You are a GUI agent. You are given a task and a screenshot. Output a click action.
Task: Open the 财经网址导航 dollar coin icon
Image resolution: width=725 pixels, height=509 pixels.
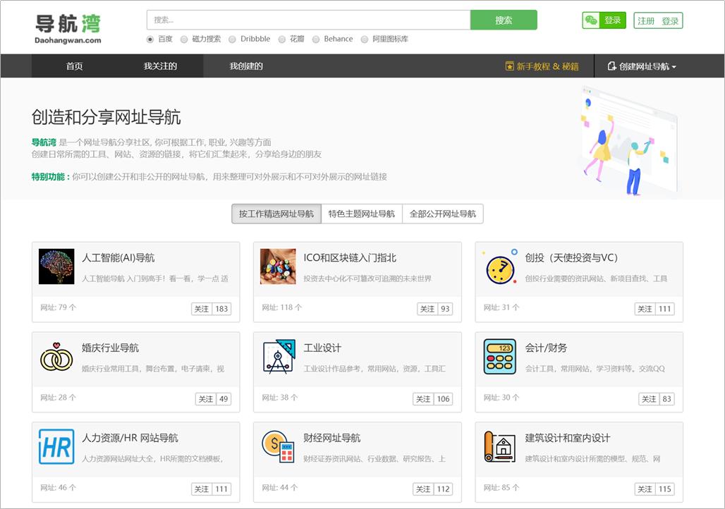tap(278, 446)
